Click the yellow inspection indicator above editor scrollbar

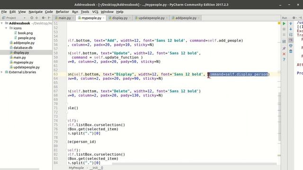[x=279, y=23]
